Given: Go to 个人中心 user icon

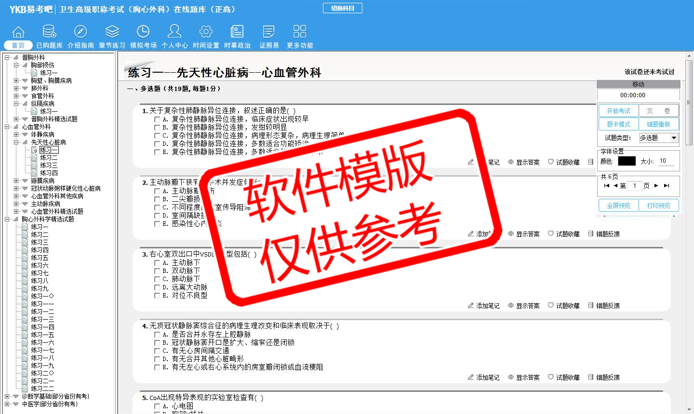Looking at the screenshot, I should click(x=174, y=32).
